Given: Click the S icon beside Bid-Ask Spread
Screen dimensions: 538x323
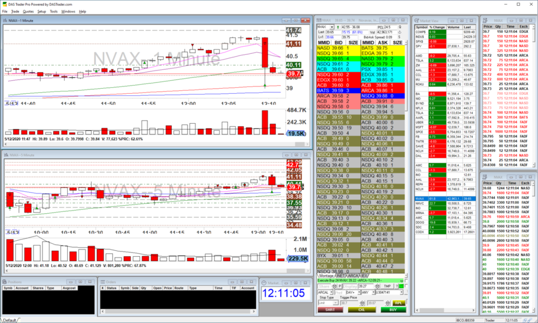Looking at the screenshot, I should 399,37.
